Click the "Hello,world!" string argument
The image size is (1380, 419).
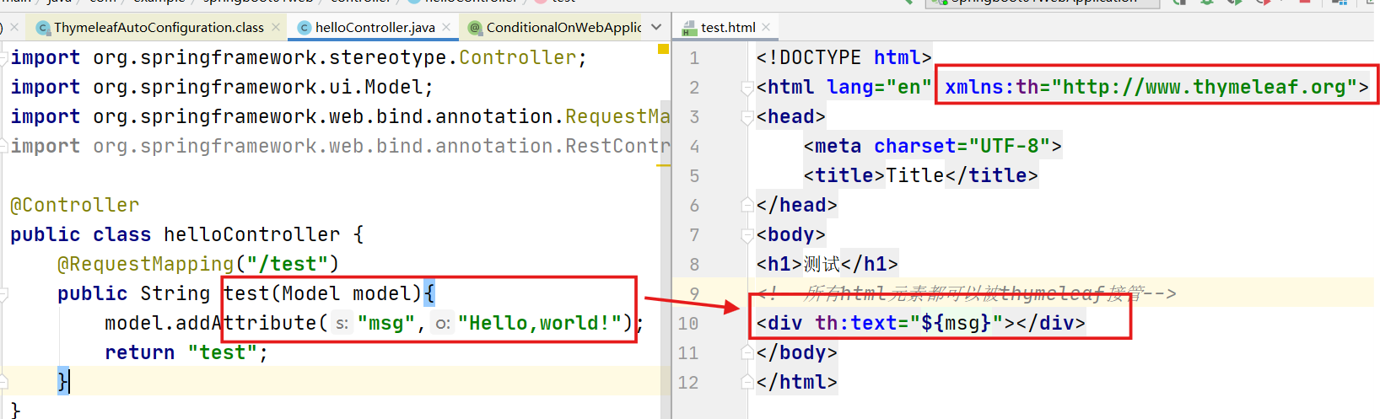pos(540,323)
